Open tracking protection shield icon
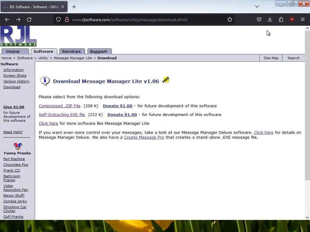 coord(58,20)
